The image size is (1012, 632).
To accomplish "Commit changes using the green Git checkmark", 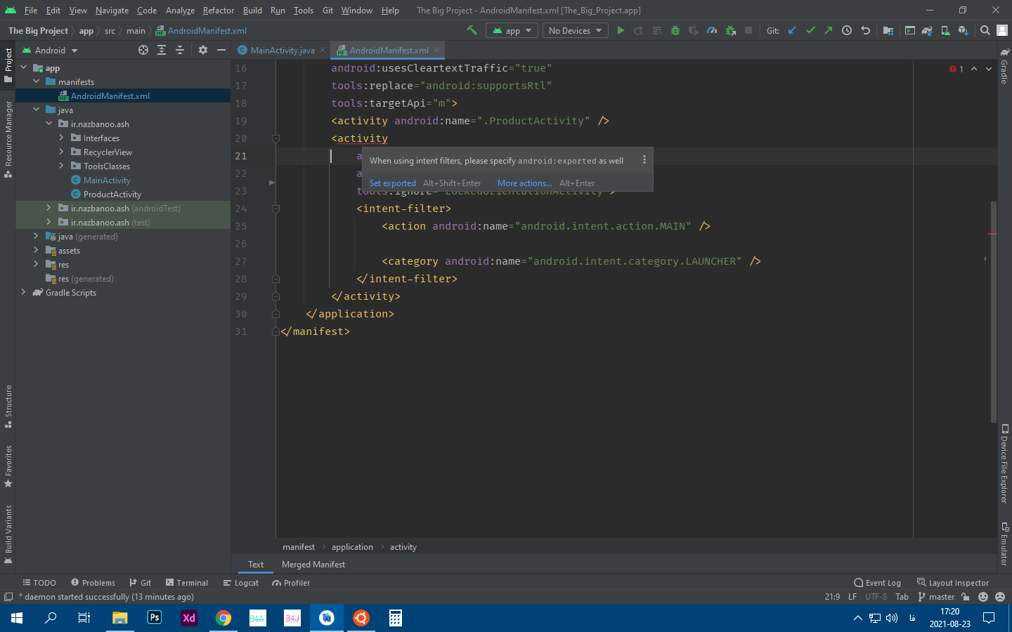I will click(810, 30).
